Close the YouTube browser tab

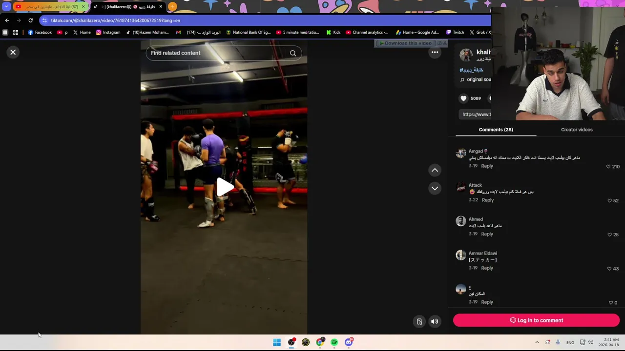coord(83,7)
